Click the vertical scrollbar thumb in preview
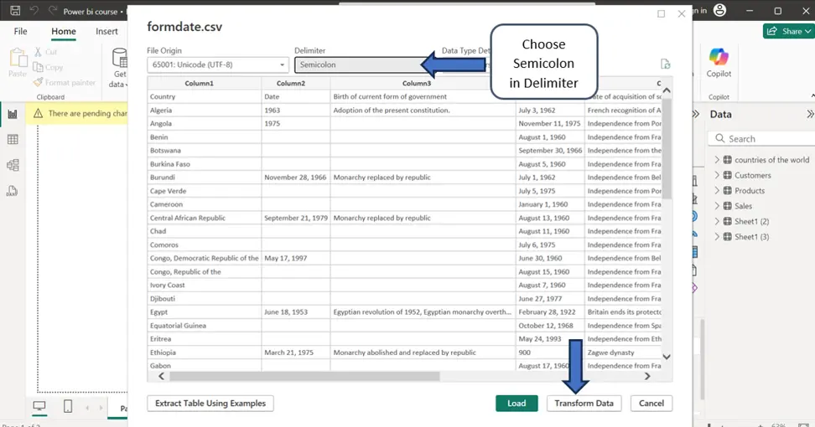815x427 pixels. 667,148
